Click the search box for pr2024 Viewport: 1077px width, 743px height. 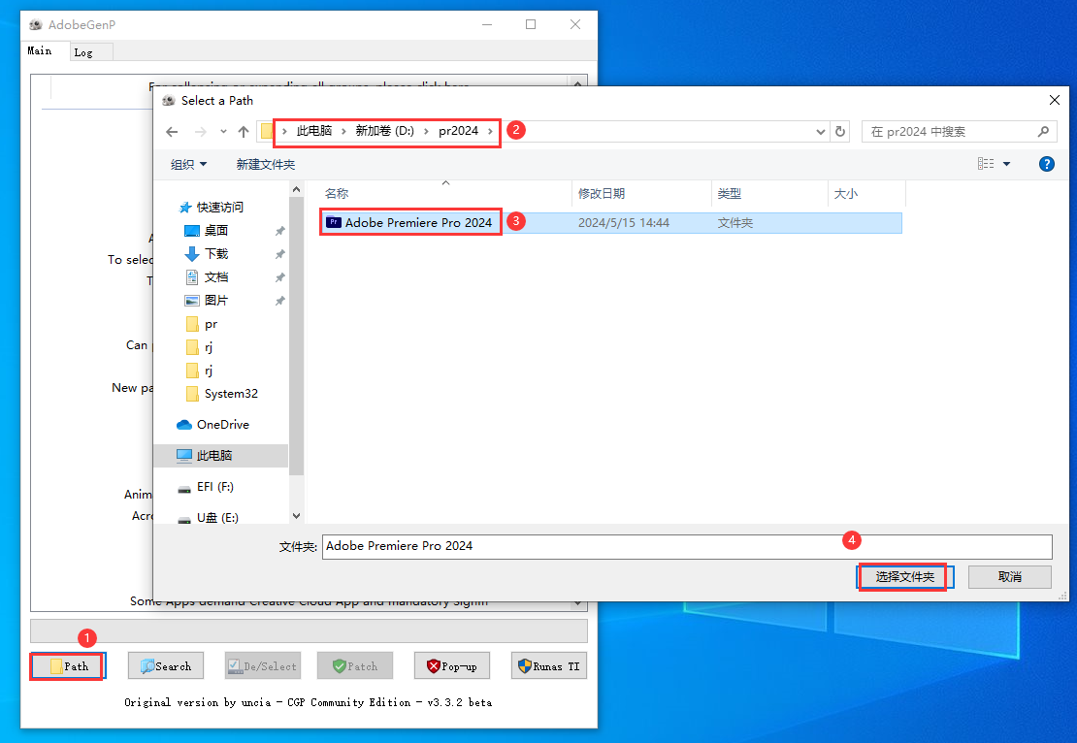(x=949, y=132)
